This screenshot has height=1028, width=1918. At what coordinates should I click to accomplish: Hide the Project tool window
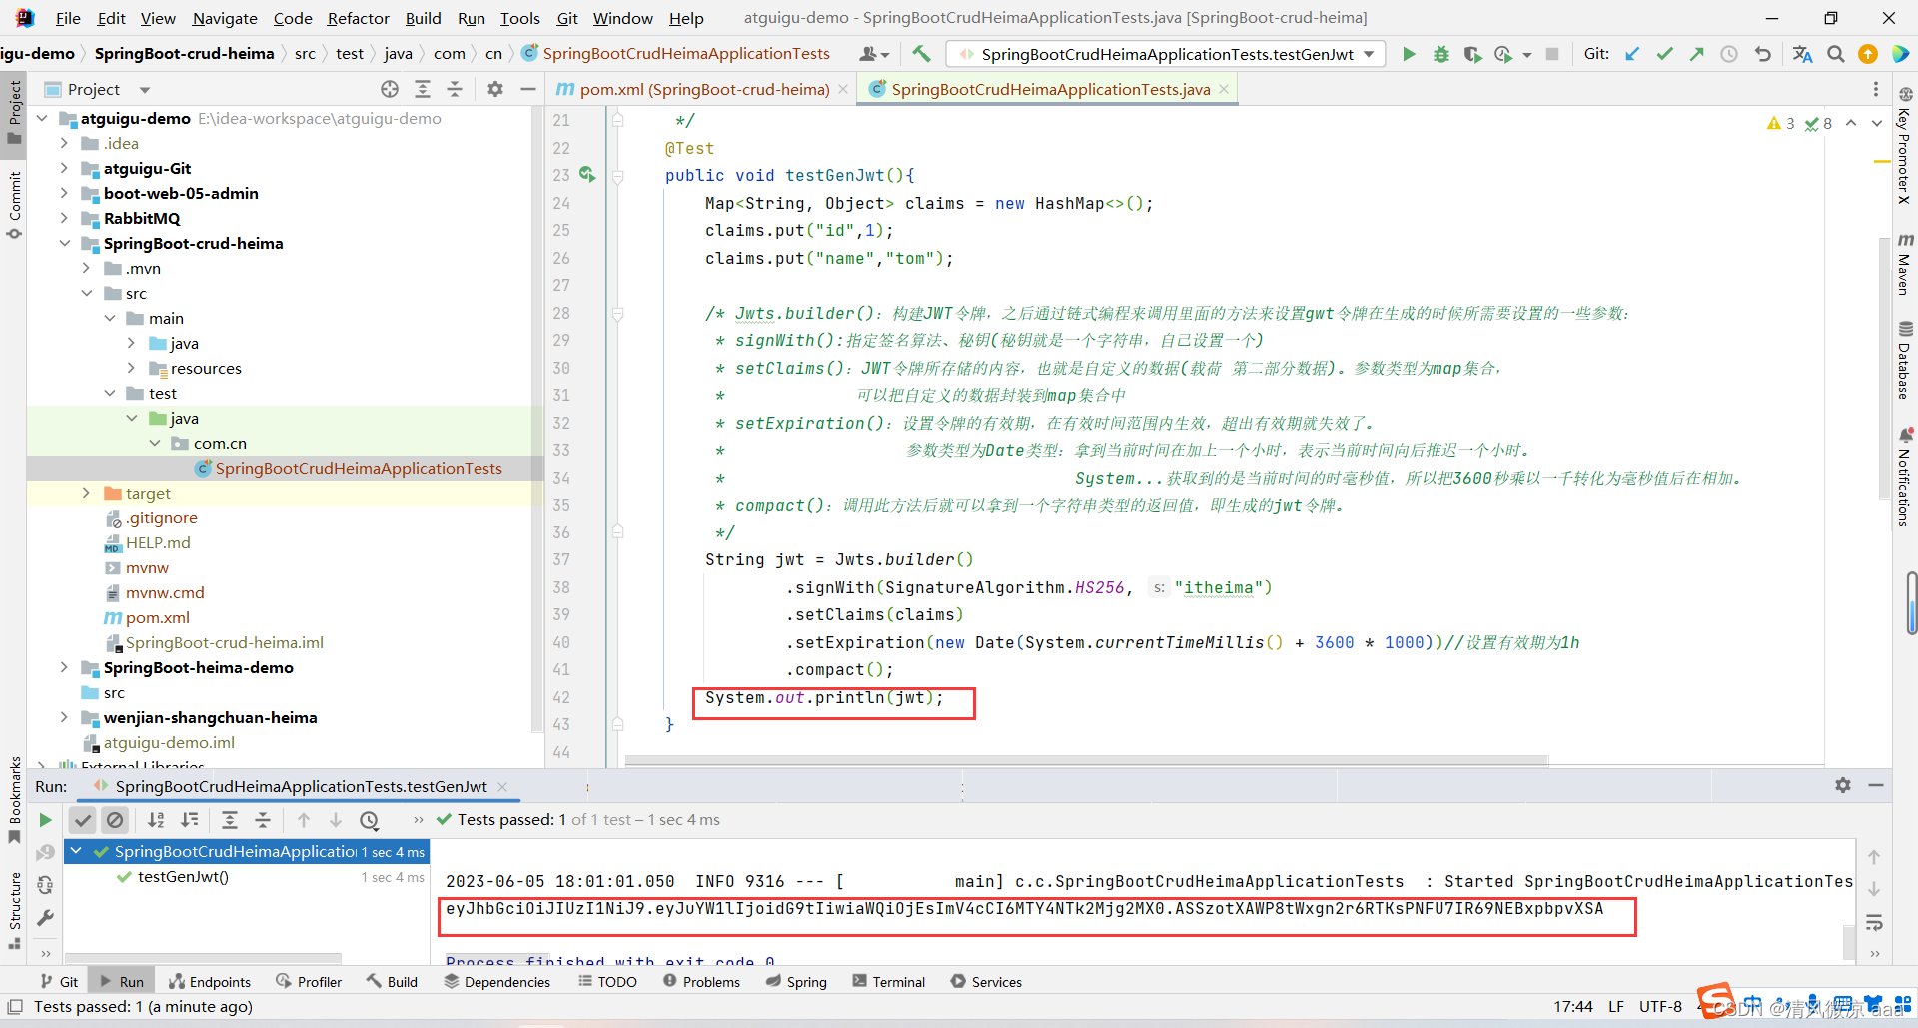click(x=527, y=89)
